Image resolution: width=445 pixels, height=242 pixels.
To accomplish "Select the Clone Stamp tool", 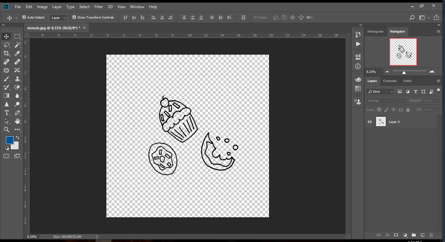I will [x=17, y=79].
